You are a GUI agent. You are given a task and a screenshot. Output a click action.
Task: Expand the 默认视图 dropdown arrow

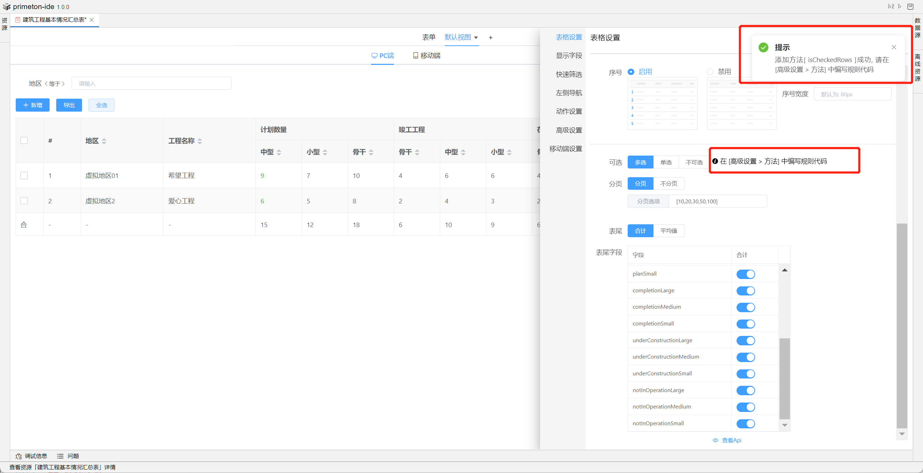click(x=476, y=38)
